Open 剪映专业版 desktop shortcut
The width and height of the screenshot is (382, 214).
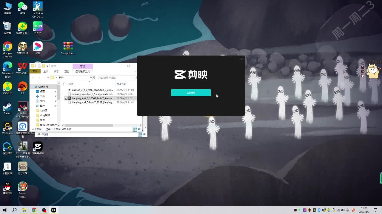click(x=38, y=148)
